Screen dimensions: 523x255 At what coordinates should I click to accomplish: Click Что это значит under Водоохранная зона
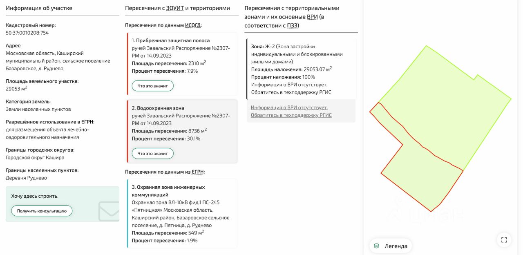point(152,153)
